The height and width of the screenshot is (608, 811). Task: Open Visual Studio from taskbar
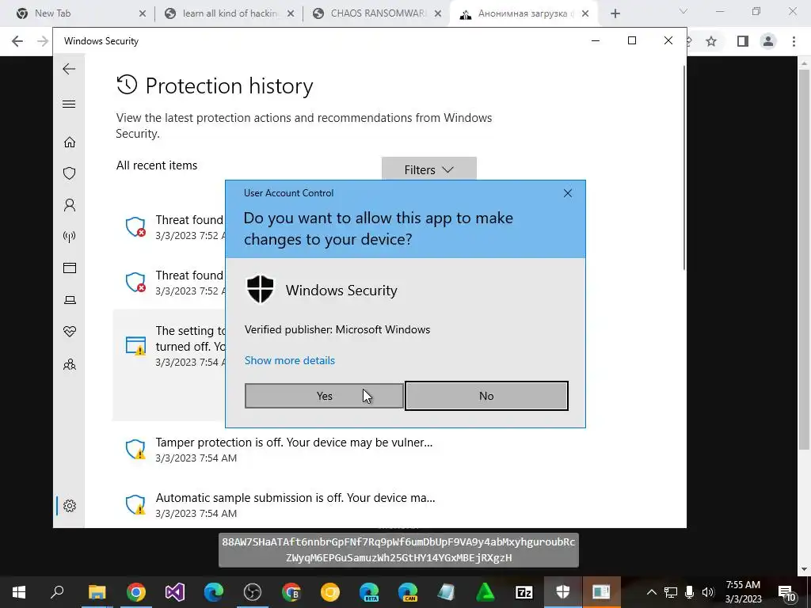point(175,592)
